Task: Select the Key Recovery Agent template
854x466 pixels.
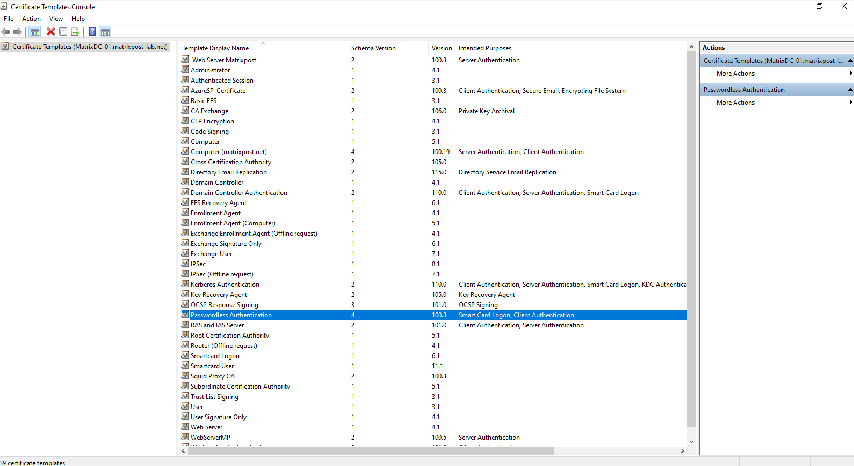Action: (x=219, y=295)
